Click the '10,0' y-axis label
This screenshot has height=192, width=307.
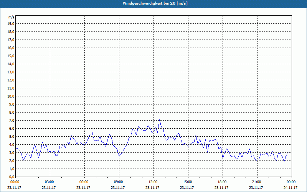(11, 96)
